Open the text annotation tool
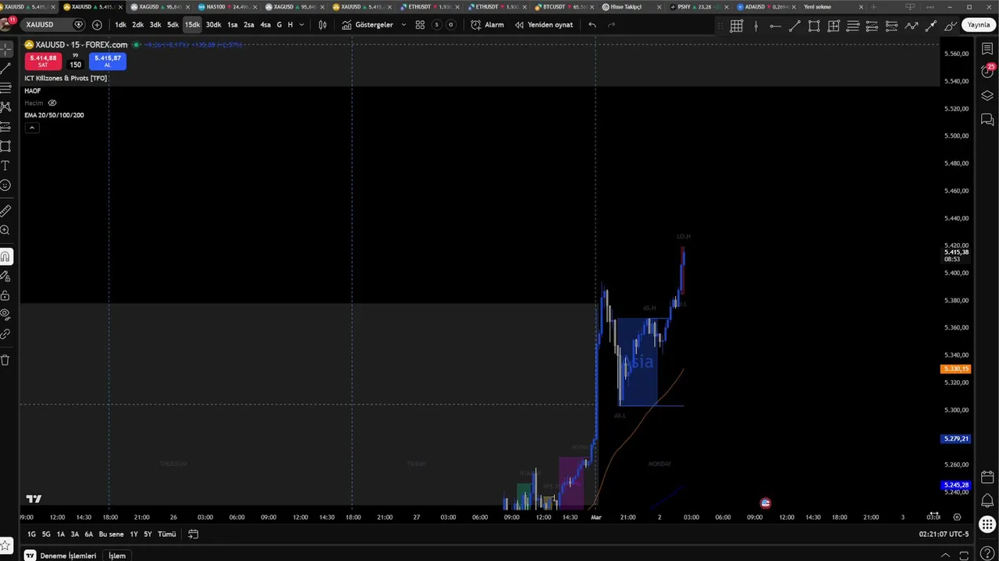This screenshot has height=561, width=999. (5, 166)
